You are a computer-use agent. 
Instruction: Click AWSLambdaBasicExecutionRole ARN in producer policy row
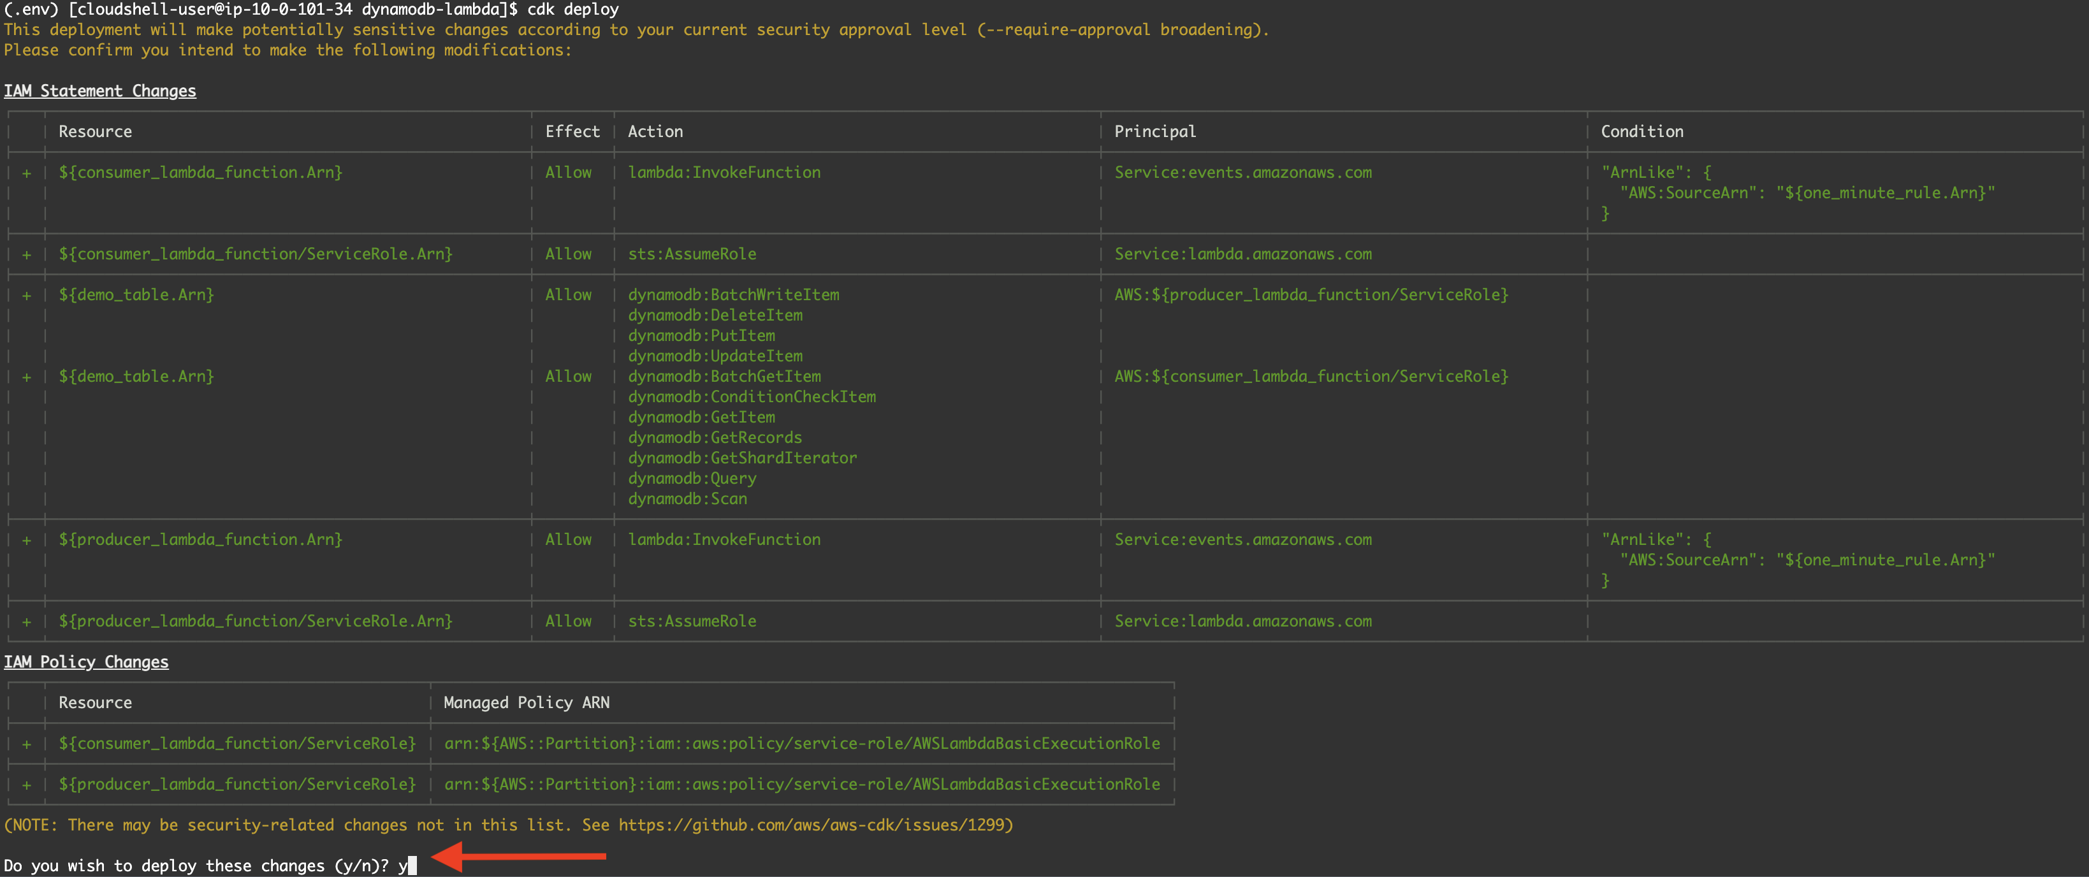(802, 785)
